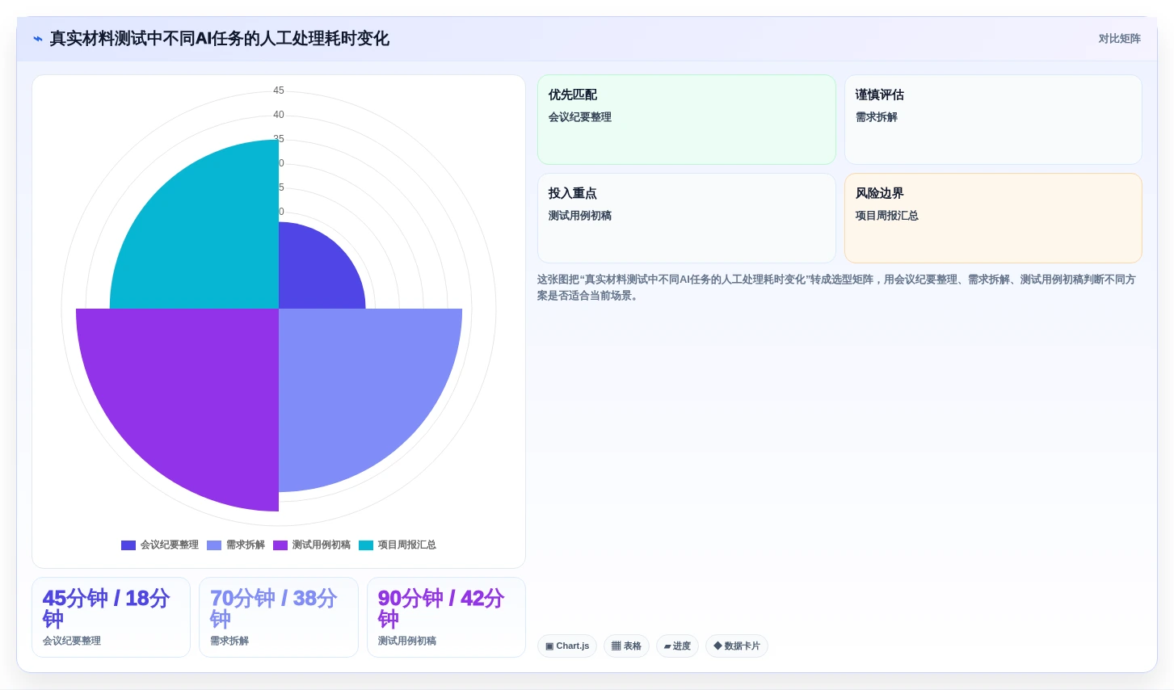Click the lightning icon beside the title
This screenshot has width=1174, height=690.
point(38,39)
